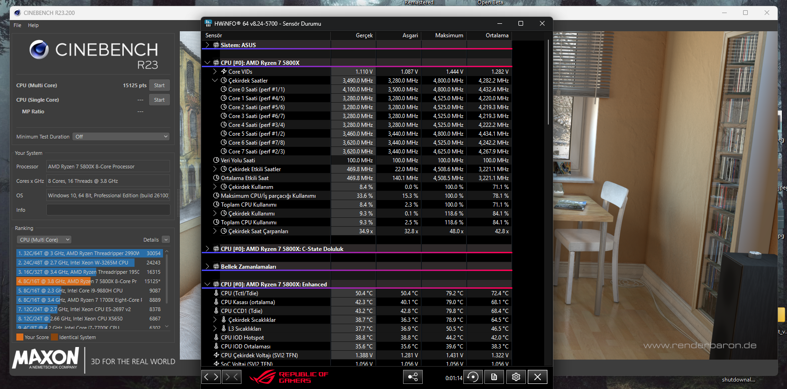
Task: Click the clock icon beside Core 0 Saati
Action: (224, 89)
